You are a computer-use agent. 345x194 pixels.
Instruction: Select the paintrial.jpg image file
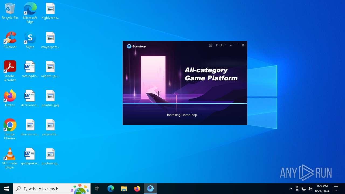pyautogui.click(x=50, y=99)
